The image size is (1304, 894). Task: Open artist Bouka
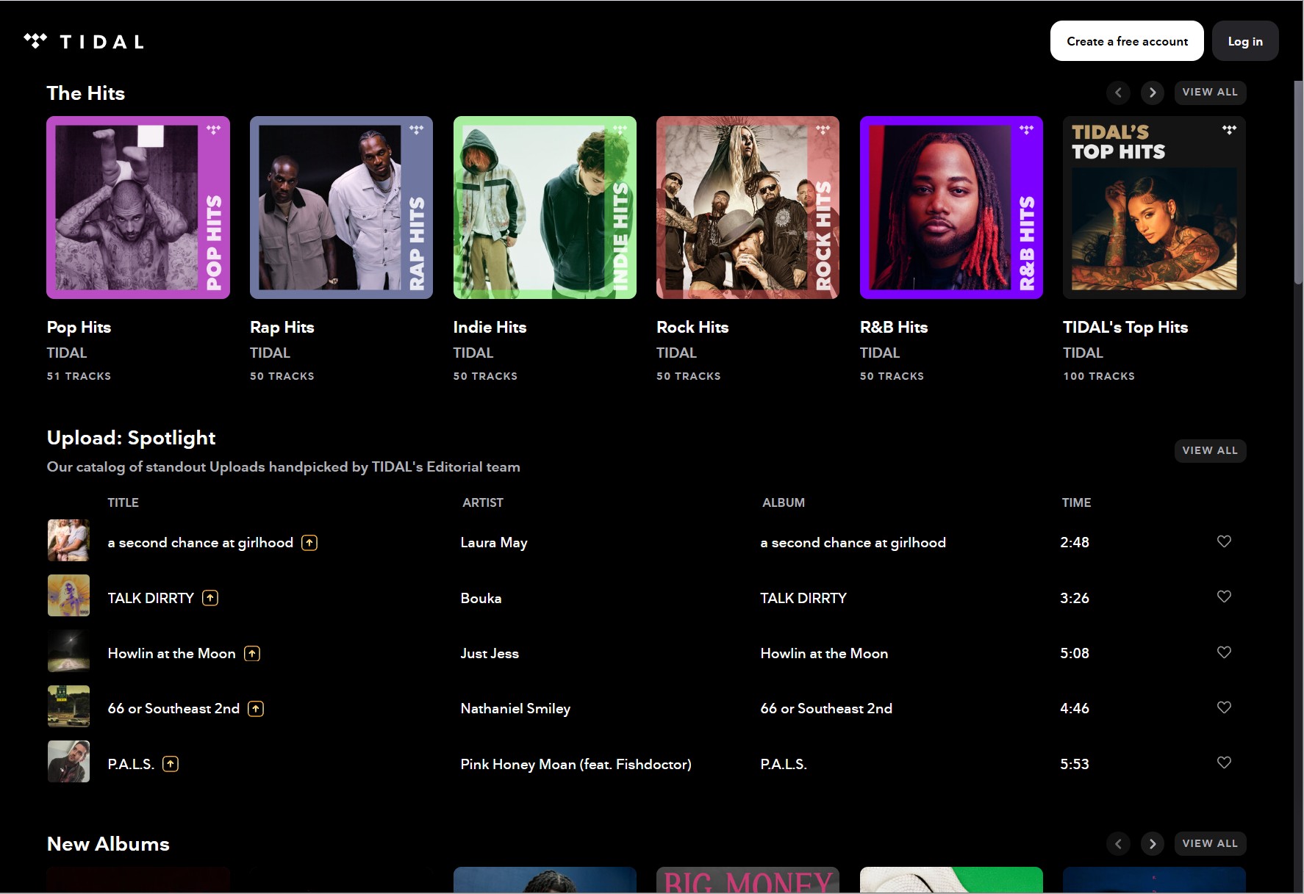click(481, 598)
